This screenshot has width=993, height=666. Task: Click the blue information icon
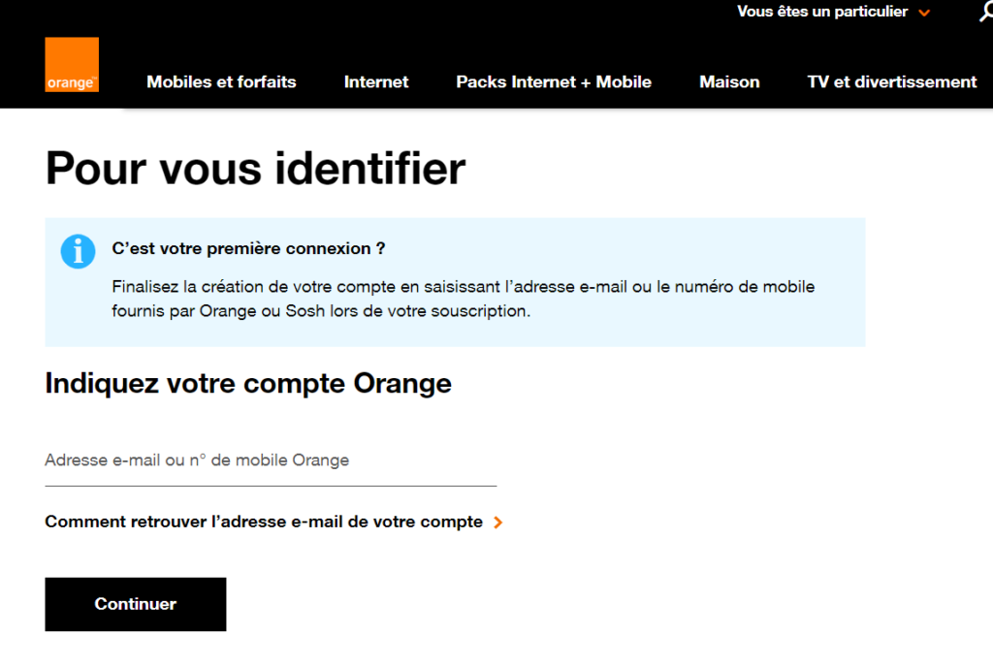pos(78,251)
